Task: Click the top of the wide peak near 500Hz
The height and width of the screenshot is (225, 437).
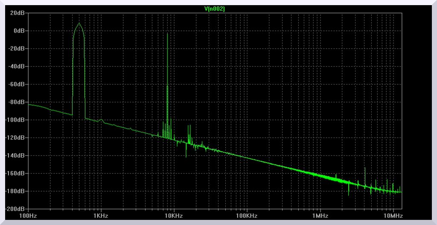Action: click(x=79, y=23)
